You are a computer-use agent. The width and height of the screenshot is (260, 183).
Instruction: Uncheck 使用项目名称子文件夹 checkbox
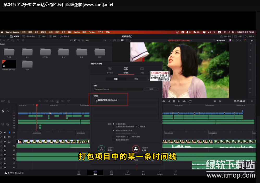click(113, 130)
